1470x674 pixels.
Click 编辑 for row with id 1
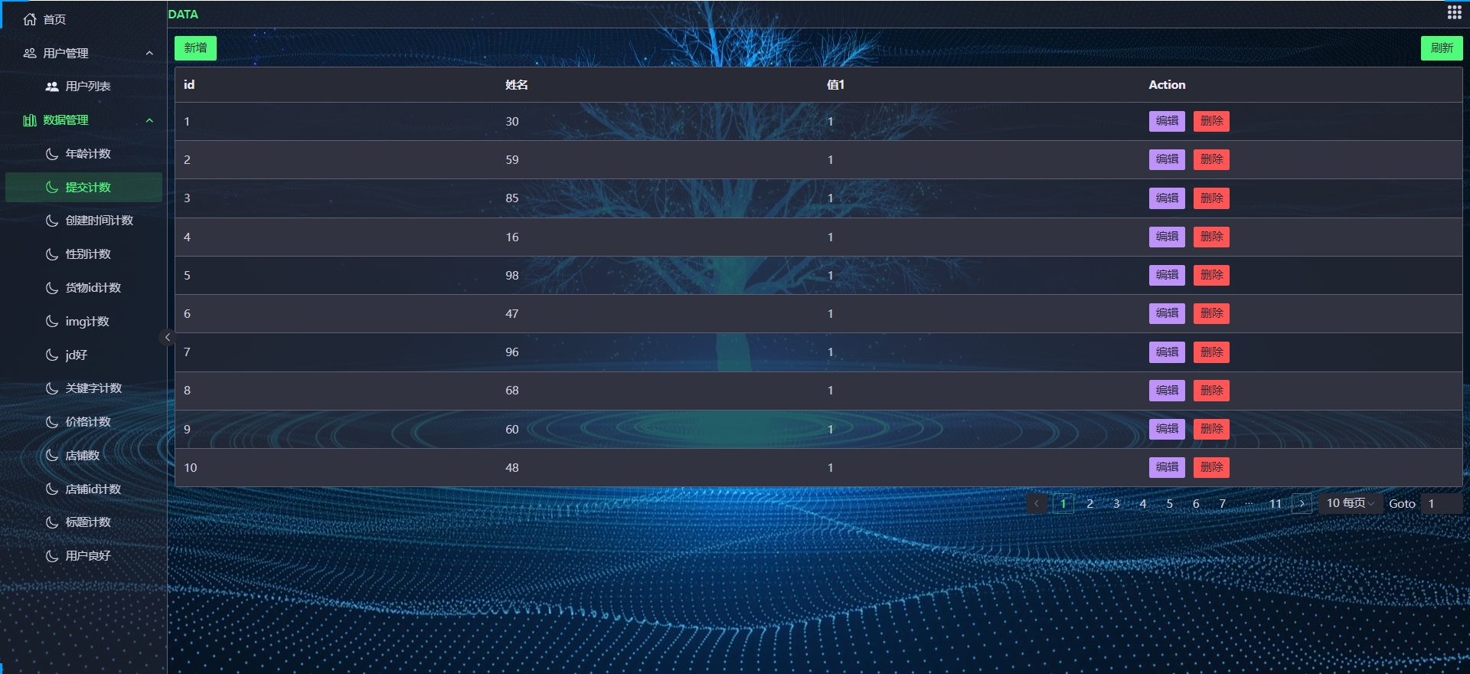point(1166,121)
